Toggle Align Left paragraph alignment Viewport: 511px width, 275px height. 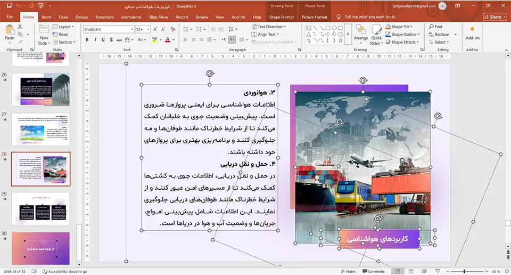185,39
